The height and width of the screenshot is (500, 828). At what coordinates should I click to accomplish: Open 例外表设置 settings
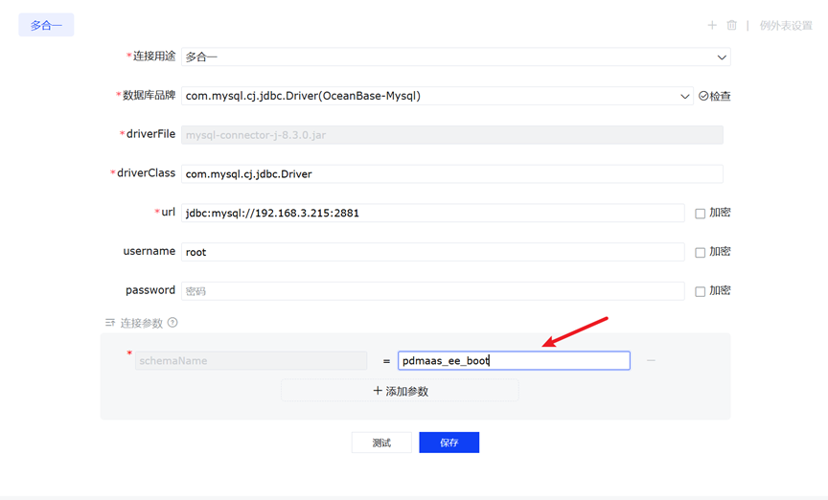pyautogui.click(x=786, y=26)
